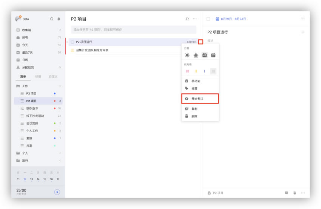Screen dimensions: 321x209
Task: Open the 差旅 list
Action: coord(38,138)
